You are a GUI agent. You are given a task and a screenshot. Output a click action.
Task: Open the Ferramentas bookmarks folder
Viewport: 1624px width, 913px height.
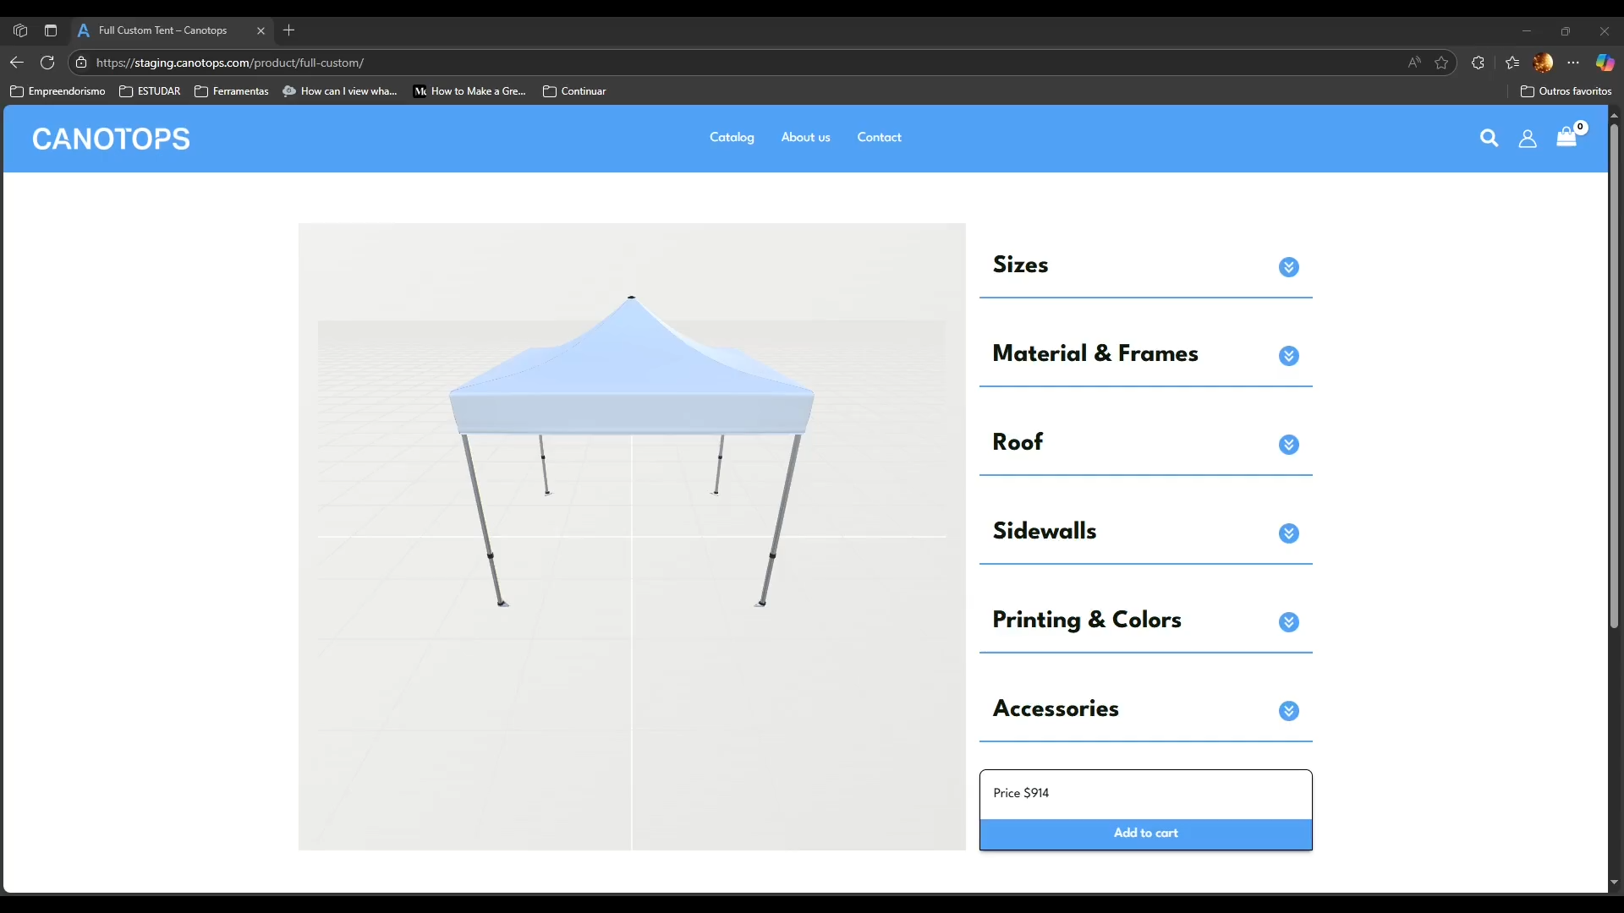coord(231,91)
